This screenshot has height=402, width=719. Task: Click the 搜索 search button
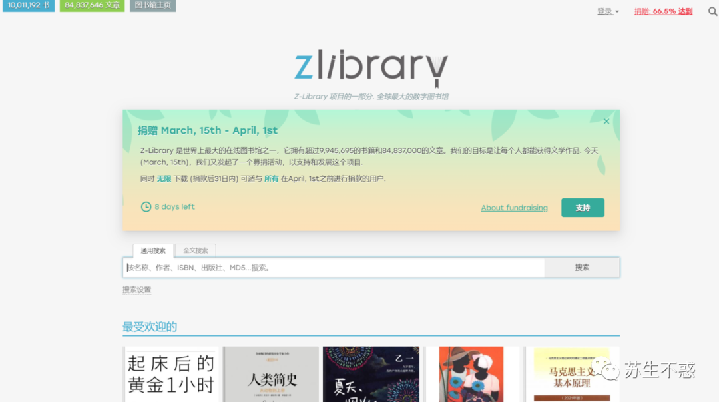[x=583, y=268]
